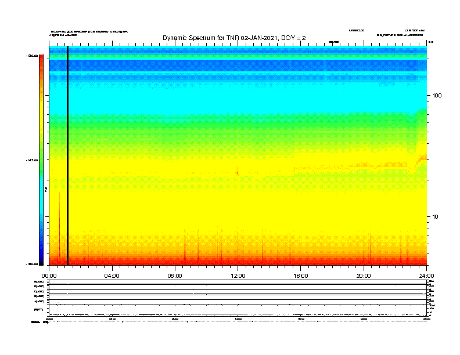Click the '00:00' time axis label
The image size is (460, 355).
click(x=49, y=276)
